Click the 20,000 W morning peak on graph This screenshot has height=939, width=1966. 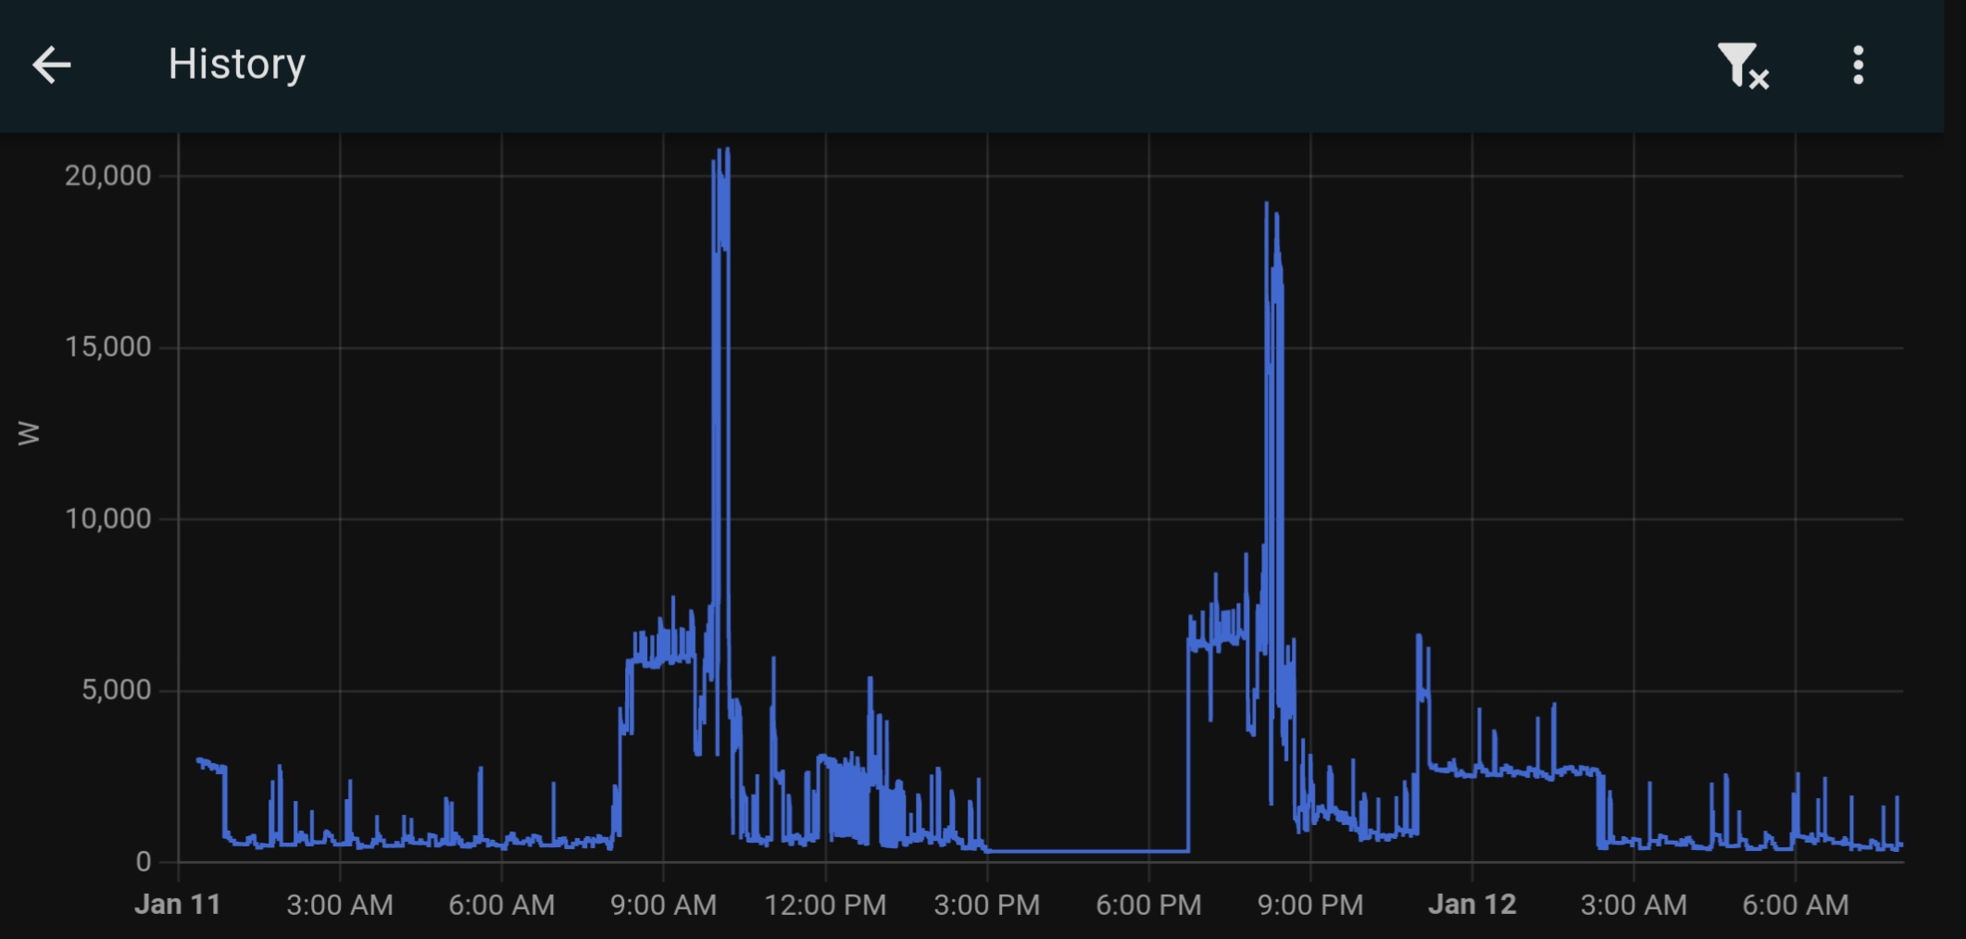(x=721, y=199)
